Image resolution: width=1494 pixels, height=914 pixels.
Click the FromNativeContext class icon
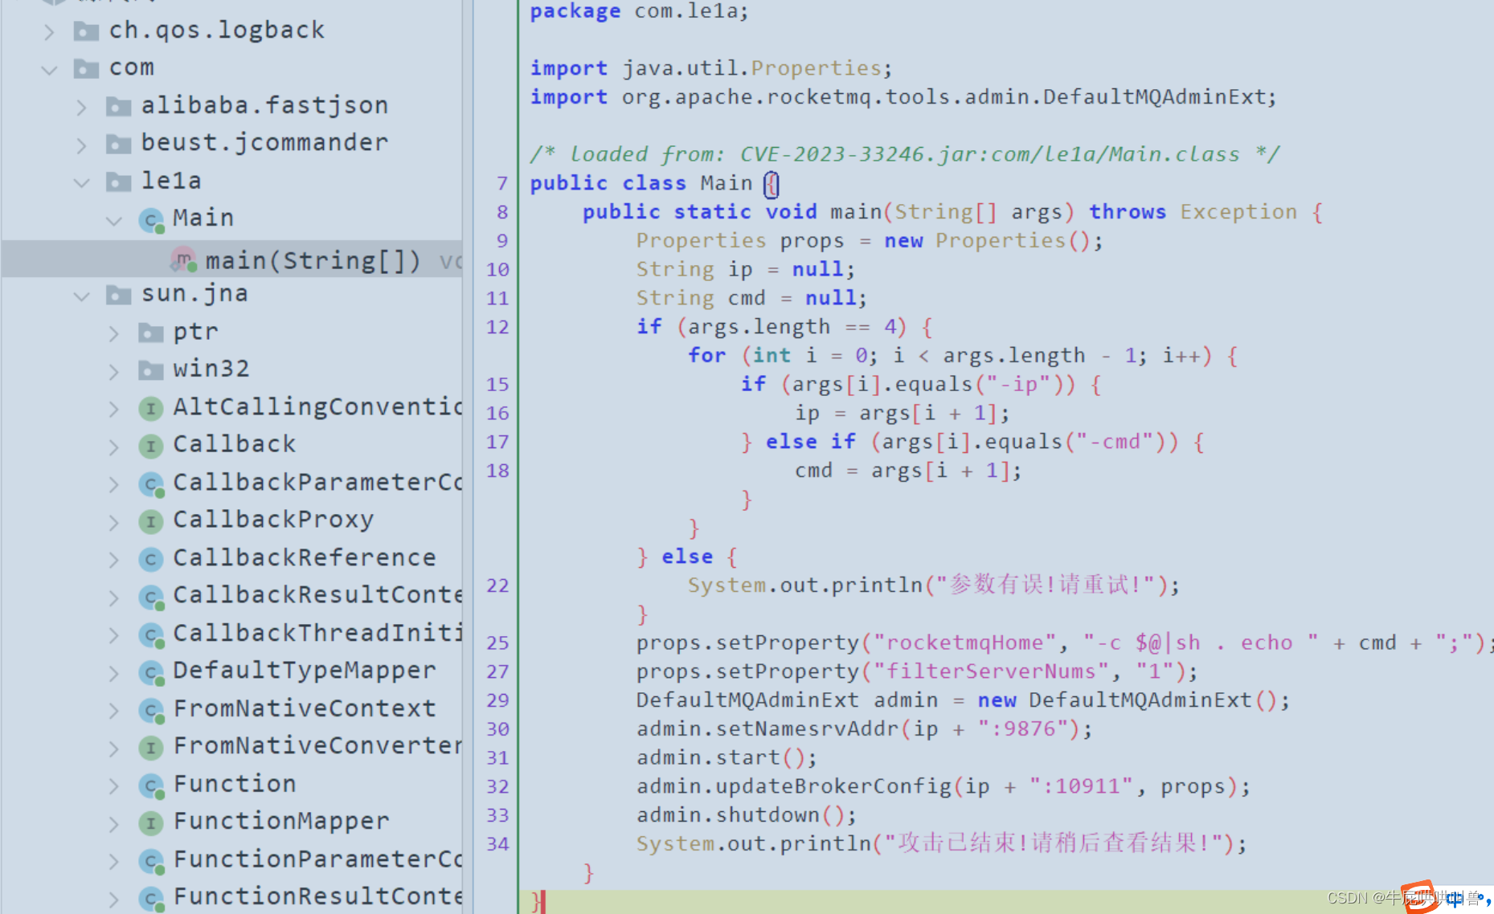(x=151, y=712)
